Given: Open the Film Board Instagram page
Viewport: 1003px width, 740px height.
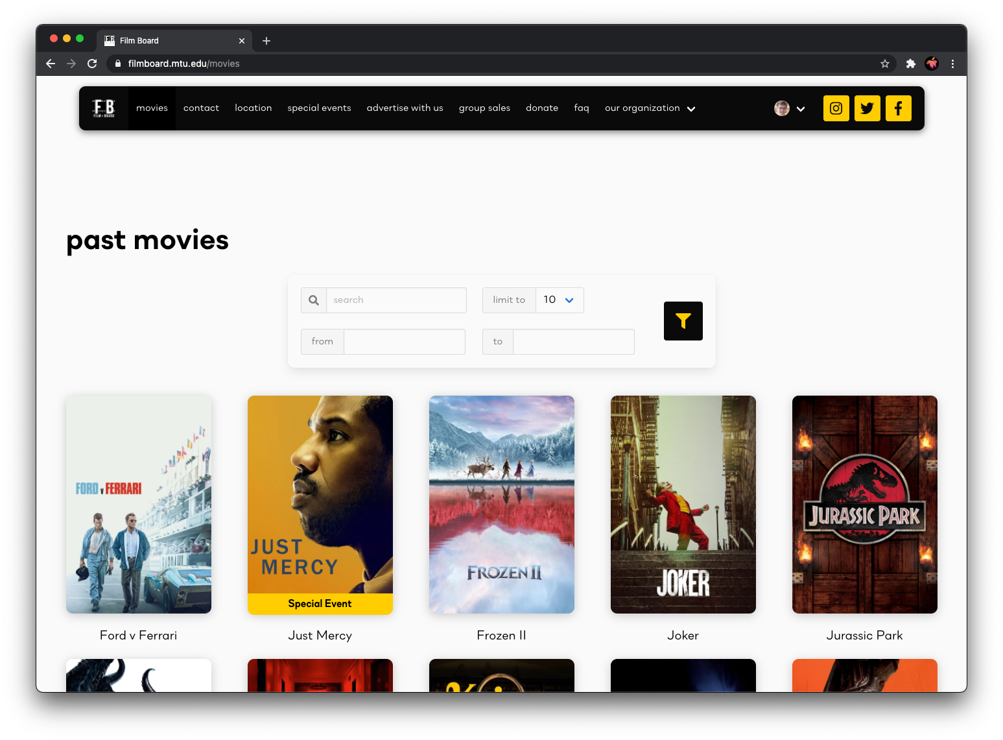Looking at the screenshot, I should point(836,108).
